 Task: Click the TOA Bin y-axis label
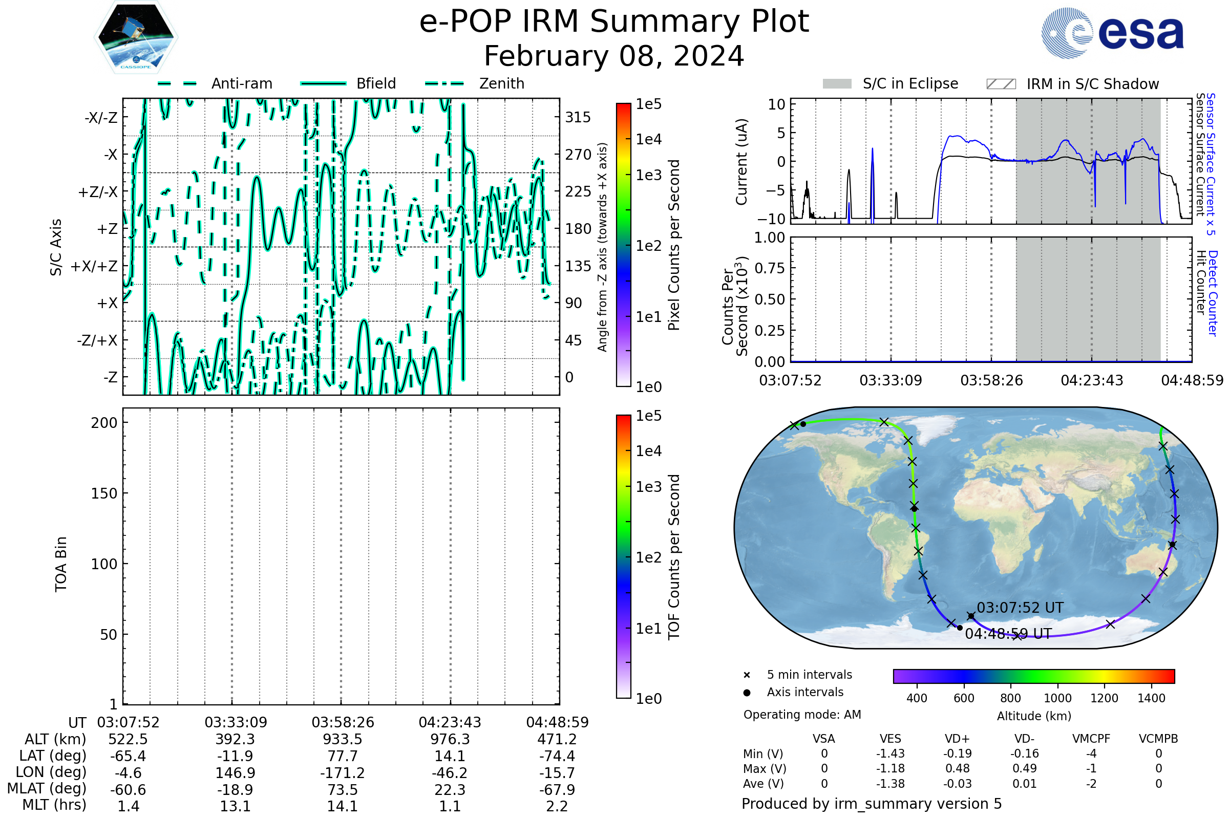pyautogui.click(x=60, y=564)
